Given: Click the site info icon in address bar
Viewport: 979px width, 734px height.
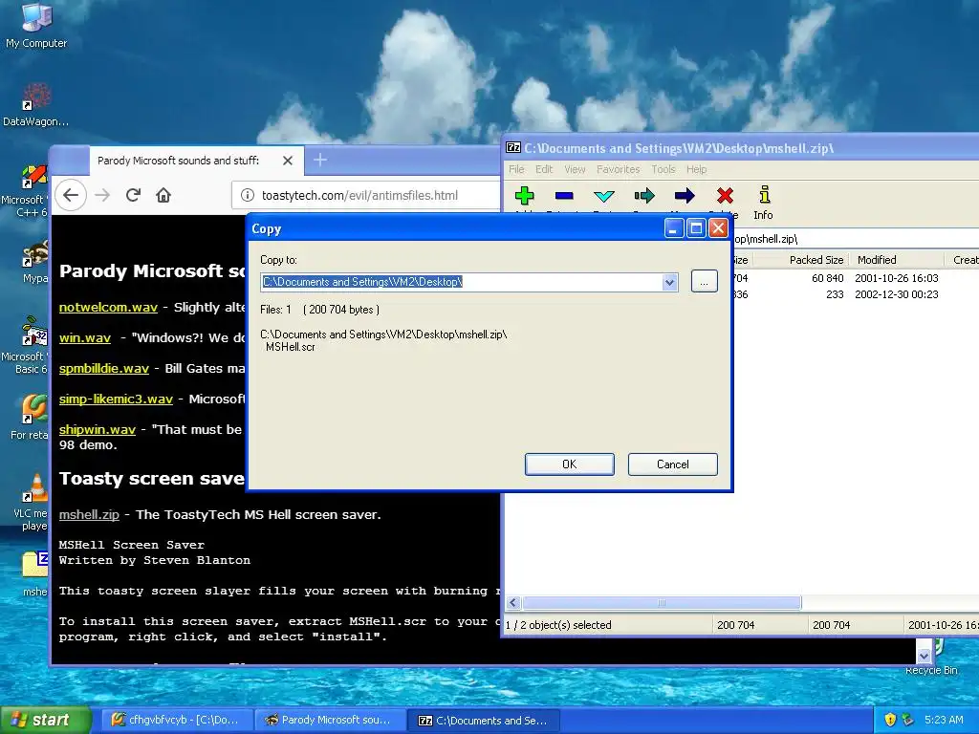Looking at the screenshot, I should (x=248, y=195).
